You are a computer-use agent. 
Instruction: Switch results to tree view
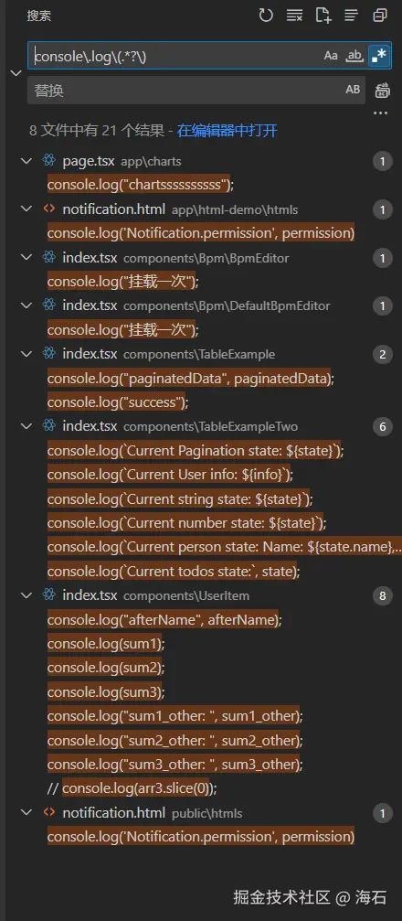pyautogui.click(x=351, y=16)
